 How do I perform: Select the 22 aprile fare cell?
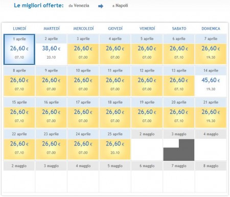[x=19, y=144]
